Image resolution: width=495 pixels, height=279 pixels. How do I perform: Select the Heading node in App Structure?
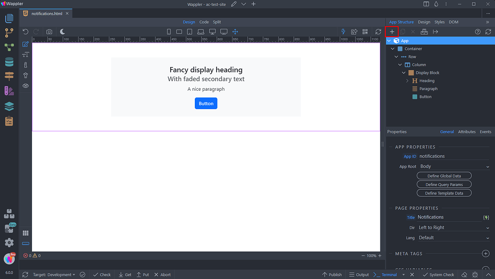tap(427, 81)
